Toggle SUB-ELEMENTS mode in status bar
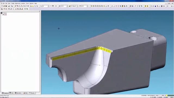The height and width of the screenshot is (98, 174). click(x=151, y=96)
